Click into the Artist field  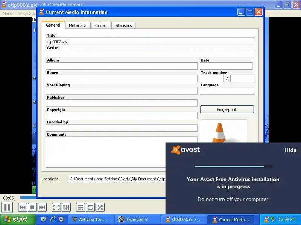tap(150, 54)
